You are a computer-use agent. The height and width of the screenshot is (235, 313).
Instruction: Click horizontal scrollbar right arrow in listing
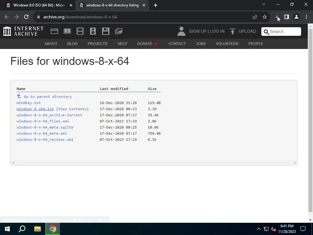point(295,163)
